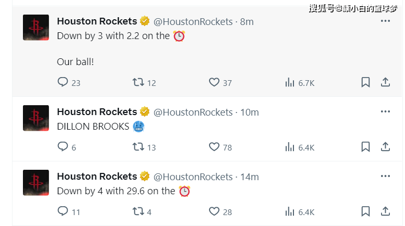Reply to the "Our ball!" tweet

coord(63,82)
